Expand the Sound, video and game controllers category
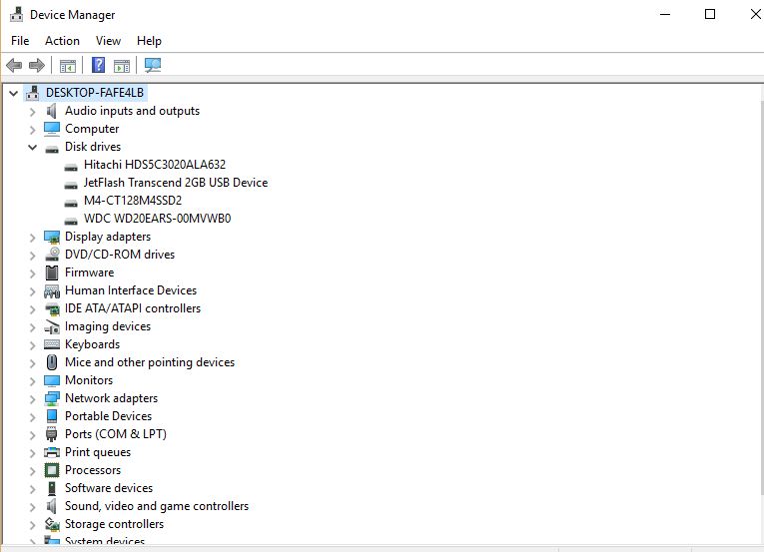Image resolution: width=764 pixels, height=552 pixels. tap(32, 507)
